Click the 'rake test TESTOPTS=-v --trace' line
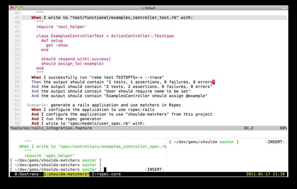 click(98, 77)
